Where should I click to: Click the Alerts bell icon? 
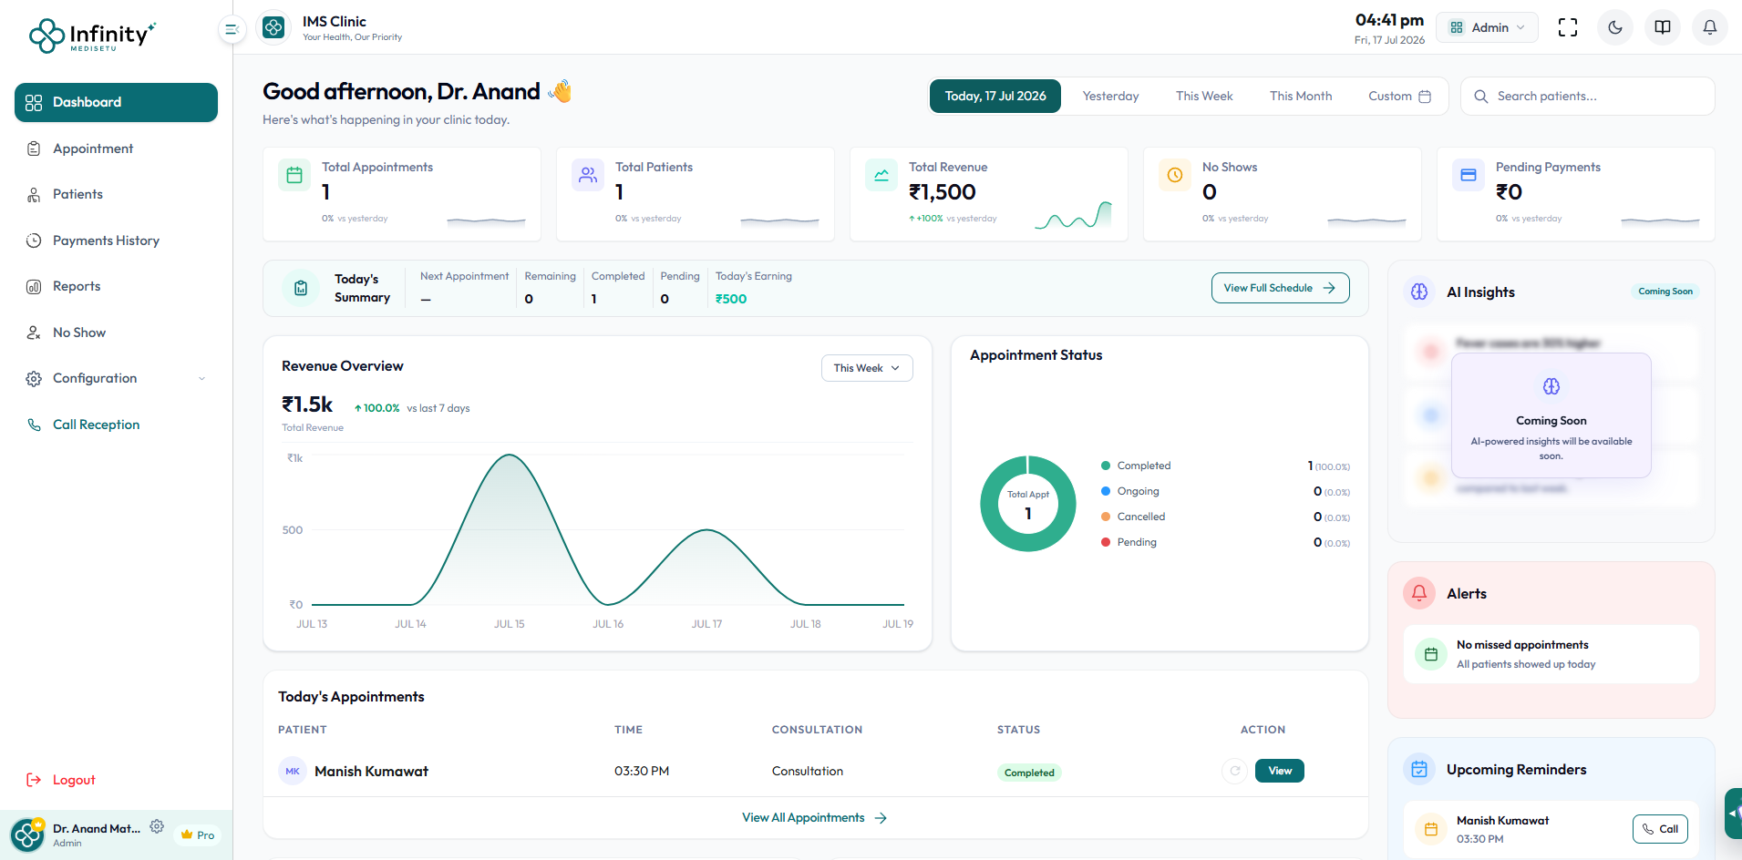tap(1419, 593)
